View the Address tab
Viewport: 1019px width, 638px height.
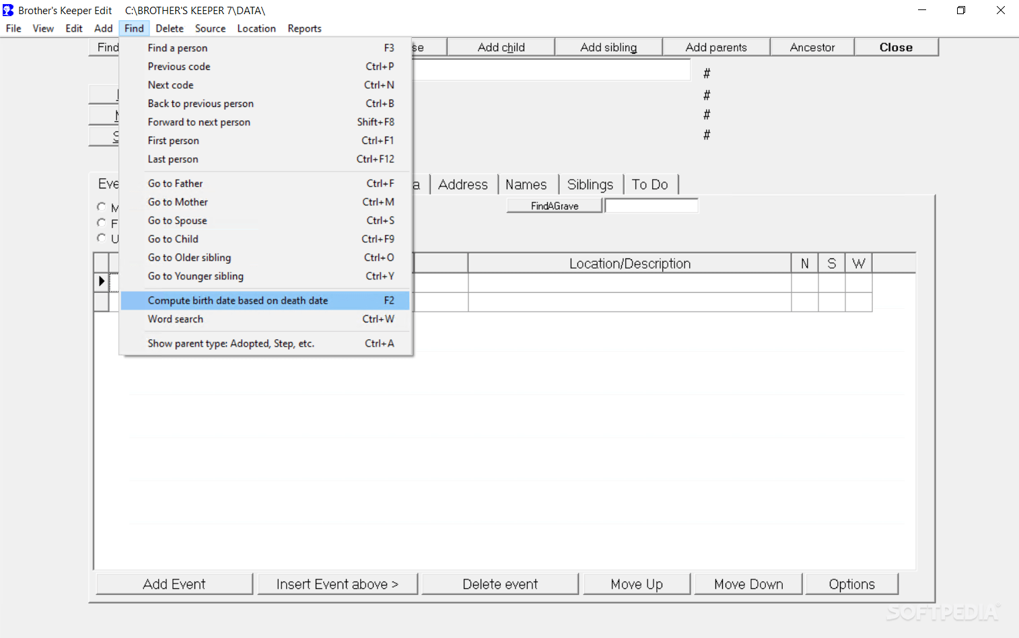(x=462, y=184)
